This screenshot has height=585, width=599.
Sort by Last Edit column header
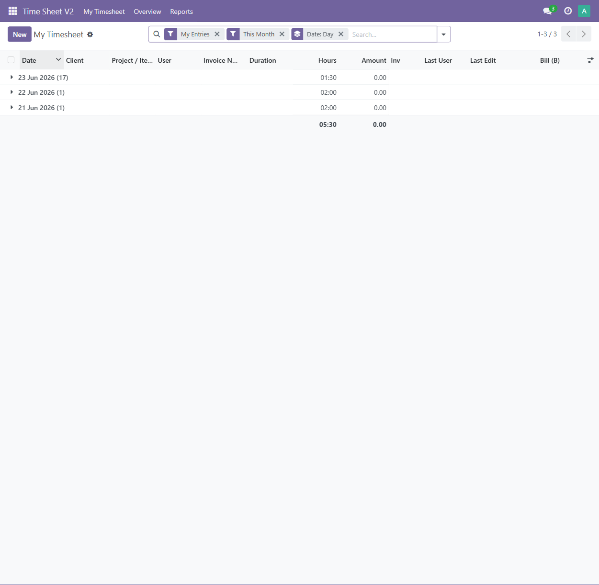pos(483,60)
